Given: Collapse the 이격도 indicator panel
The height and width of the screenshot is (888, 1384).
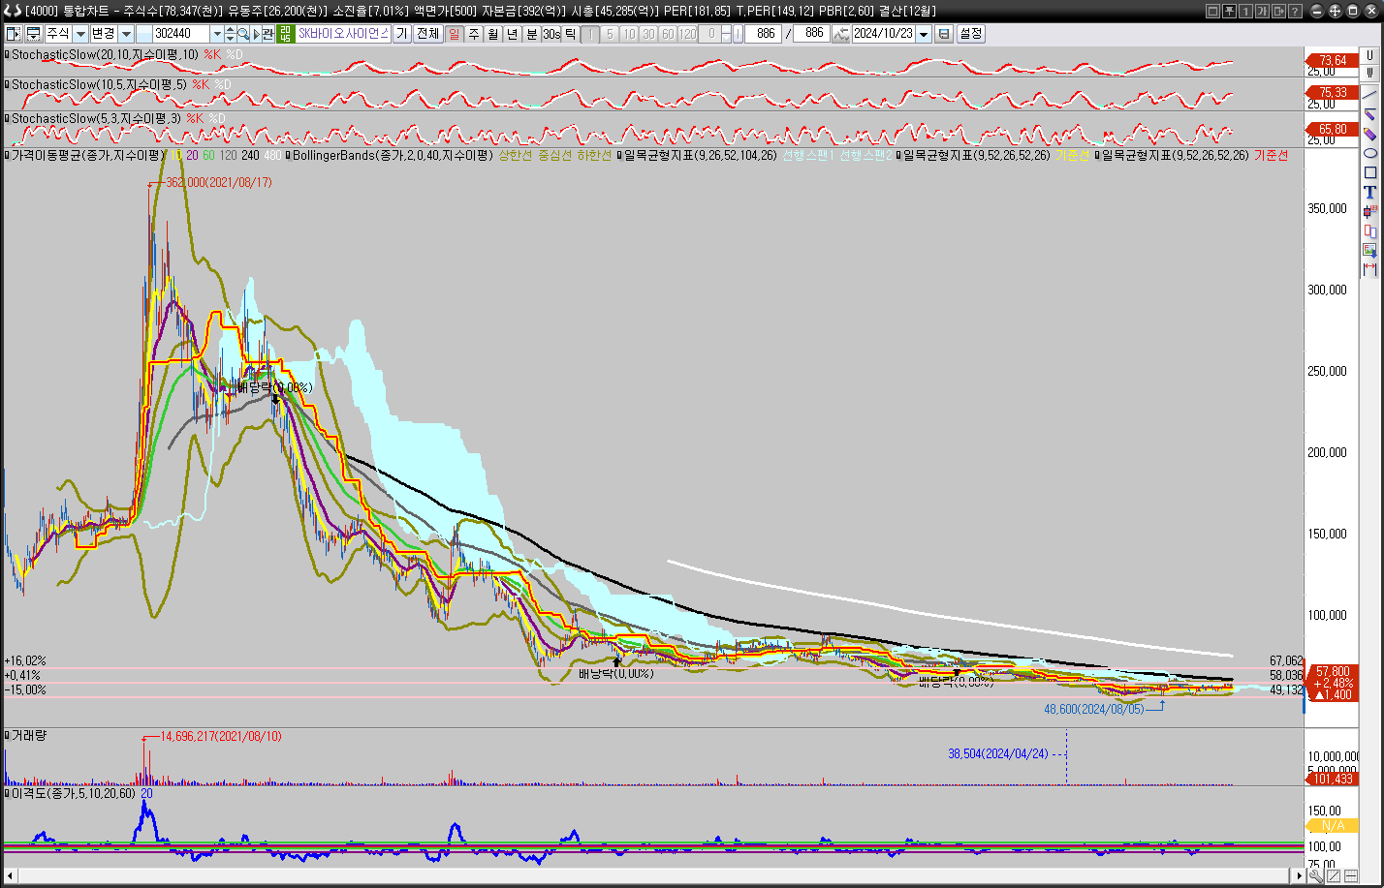Looking at the screenshot, I should coord(7,793).
